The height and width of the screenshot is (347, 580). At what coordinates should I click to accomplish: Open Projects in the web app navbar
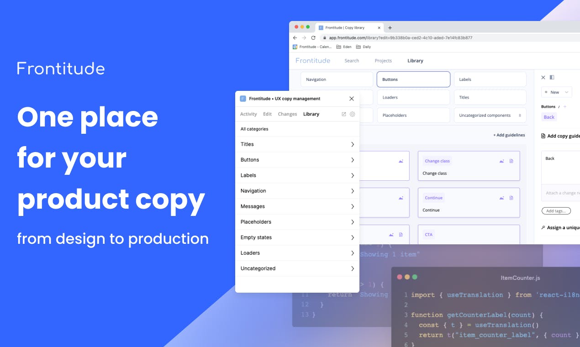coord(383,61)
